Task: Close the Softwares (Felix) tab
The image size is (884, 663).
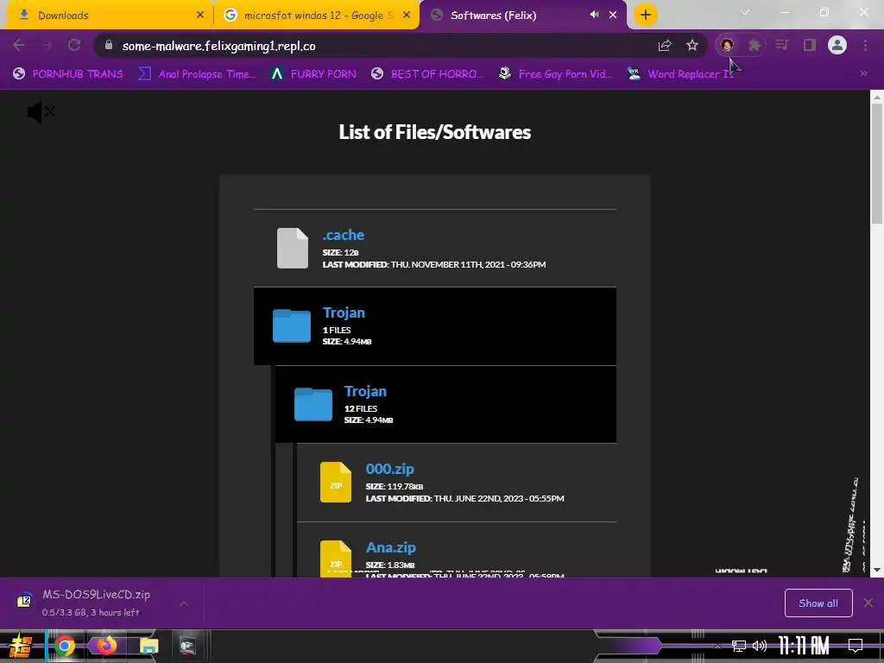Action: [x=613, y=16]
